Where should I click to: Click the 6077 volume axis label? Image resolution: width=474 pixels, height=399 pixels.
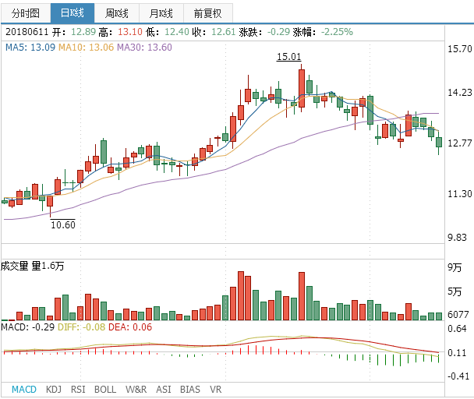point(458,315)
